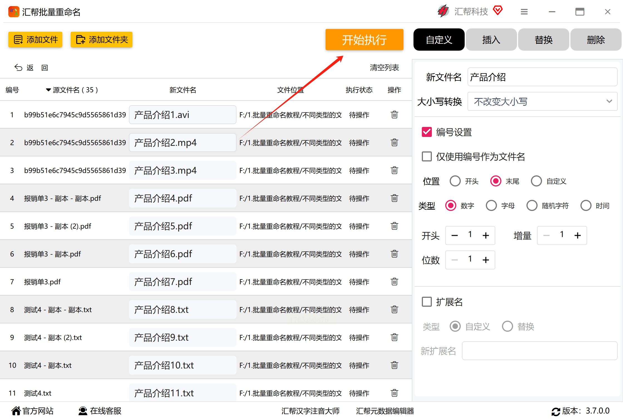Image resolution: width=623 pixels, height=420 pixels.
Task: Switch to the 插入 tab
Action: [x=491, y=40]
